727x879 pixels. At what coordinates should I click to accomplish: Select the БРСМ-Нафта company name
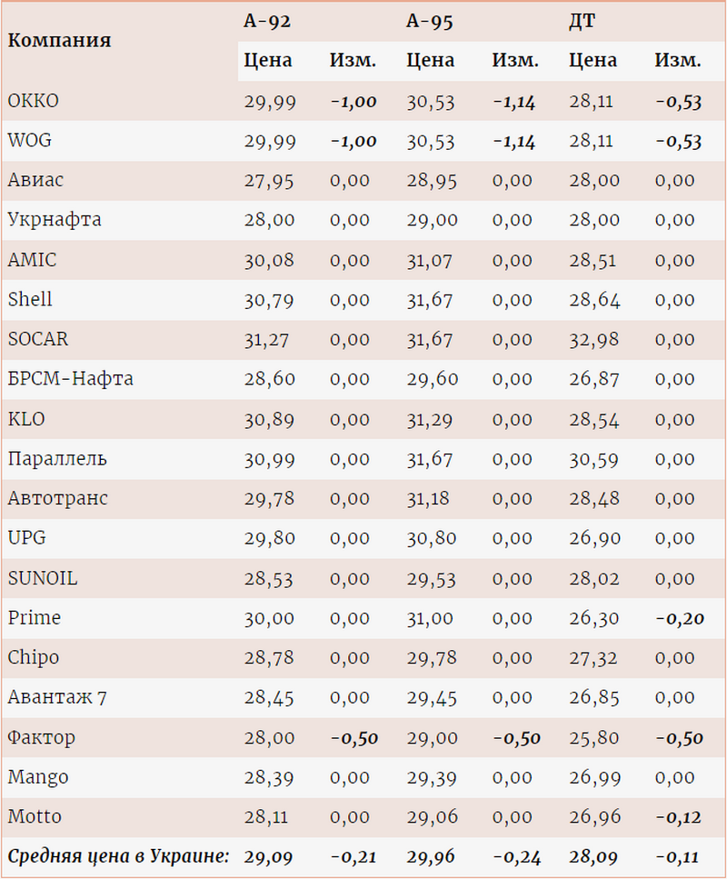[70, 378]
